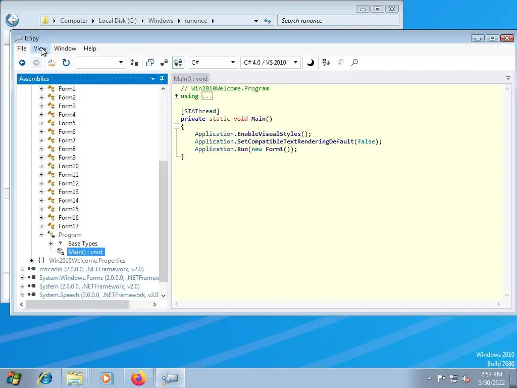Click the assemblies tree vertical scrollbar thumb
The image size is (517, 388).
[x=163, y=221]
